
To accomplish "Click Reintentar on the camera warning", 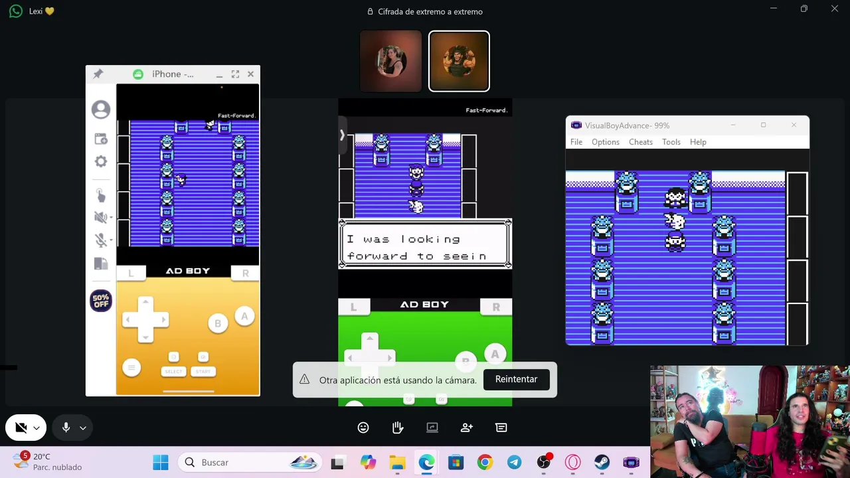I will pyautogui.click(x=516, y=379).
